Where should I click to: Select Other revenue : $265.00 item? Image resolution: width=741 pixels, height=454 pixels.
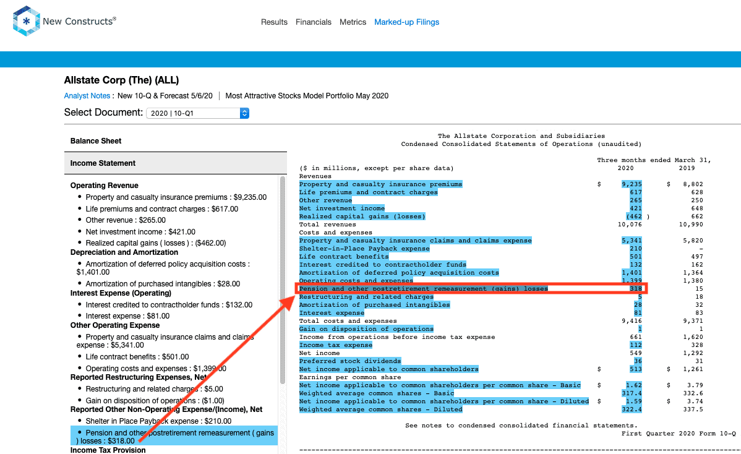click(125, 220)
